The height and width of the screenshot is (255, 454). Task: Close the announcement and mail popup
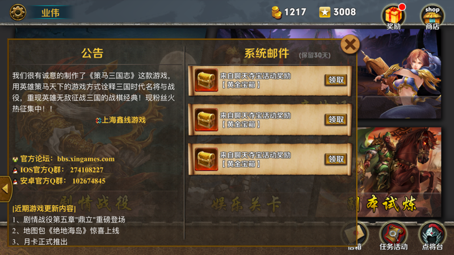point(350,45)
